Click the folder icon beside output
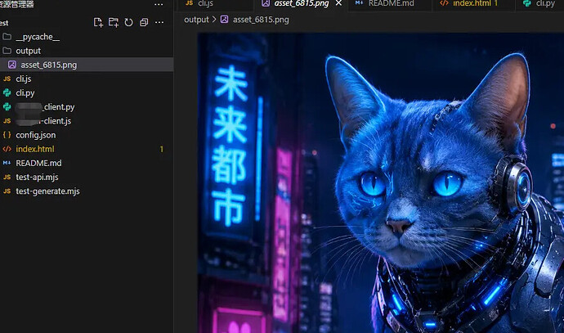 (7, 51)
